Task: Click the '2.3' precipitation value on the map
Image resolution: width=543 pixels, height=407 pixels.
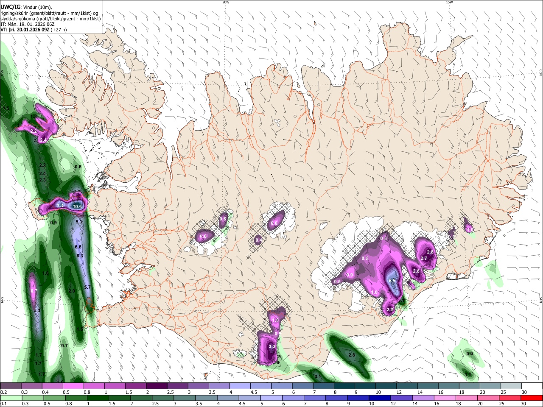Action: coord(42,180)
